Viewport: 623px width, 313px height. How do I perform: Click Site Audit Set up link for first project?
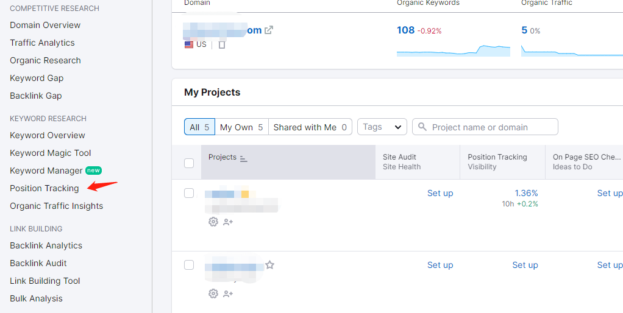click(x=440, y=193)
